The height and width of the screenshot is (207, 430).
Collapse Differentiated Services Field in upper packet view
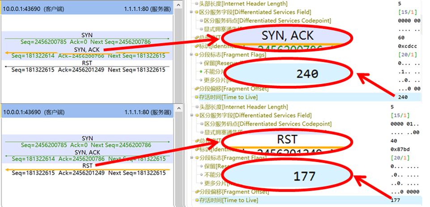tap(191, 13)
